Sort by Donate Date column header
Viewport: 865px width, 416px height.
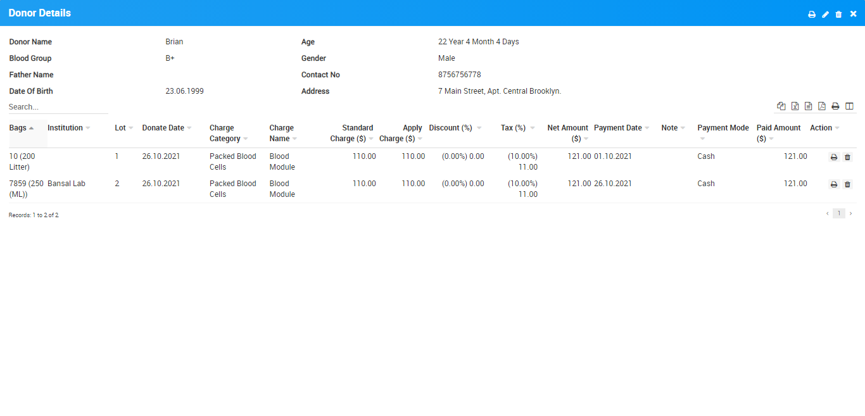click(x=163, y=128)
